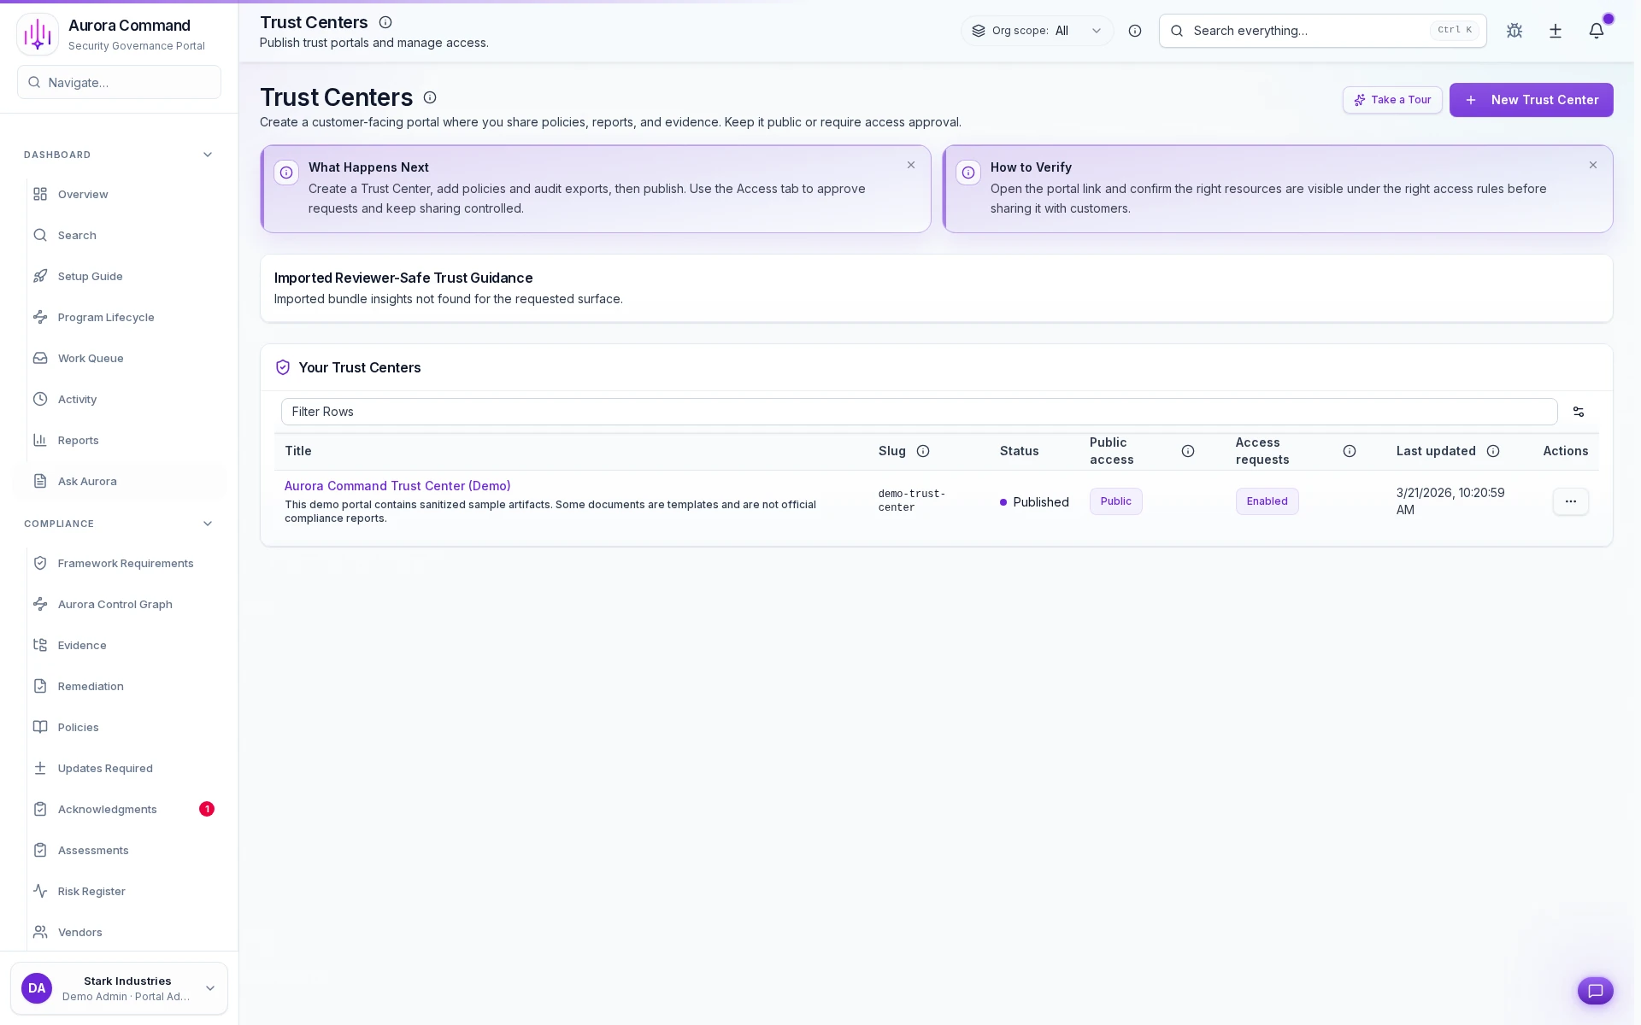Screen dimensions: 1641x1025
Task: Open the quick-create plus icon
Action: [1555, 31]
